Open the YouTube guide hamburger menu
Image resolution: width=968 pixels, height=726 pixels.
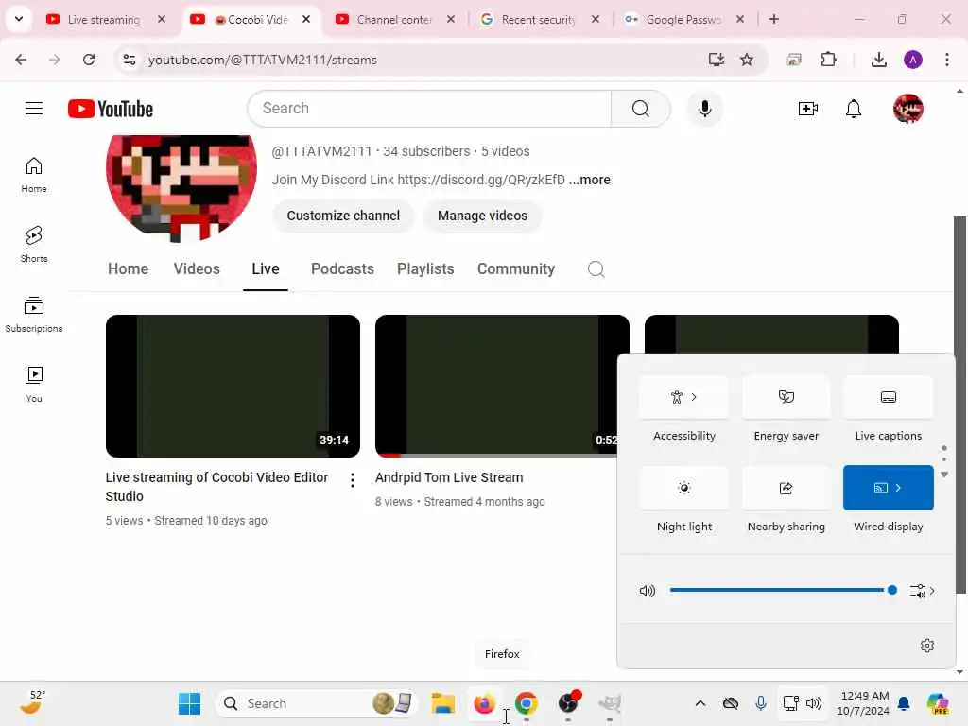(34, 109)
